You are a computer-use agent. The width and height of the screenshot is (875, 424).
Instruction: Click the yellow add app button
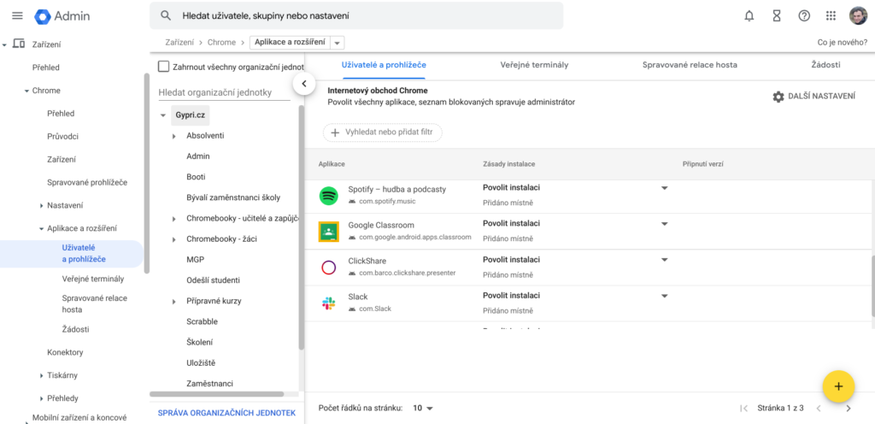tap(837, 386)
